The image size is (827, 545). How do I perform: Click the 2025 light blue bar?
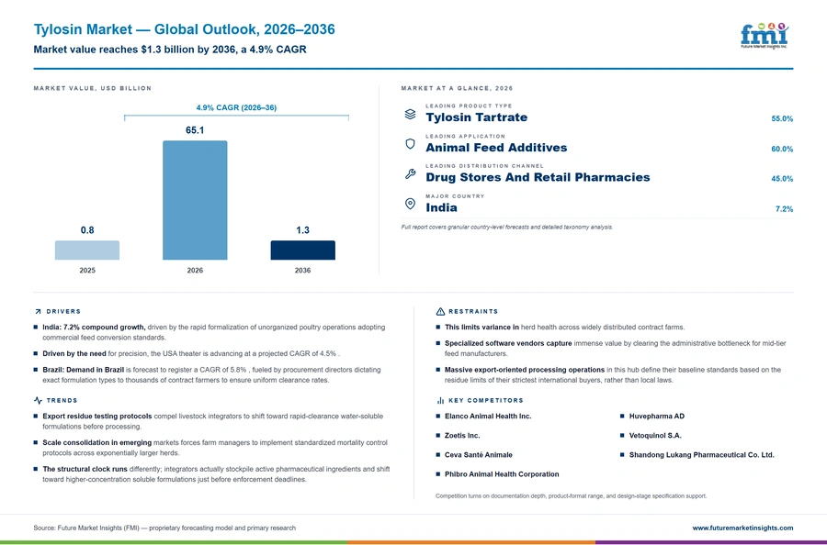(x=87, y=250)
